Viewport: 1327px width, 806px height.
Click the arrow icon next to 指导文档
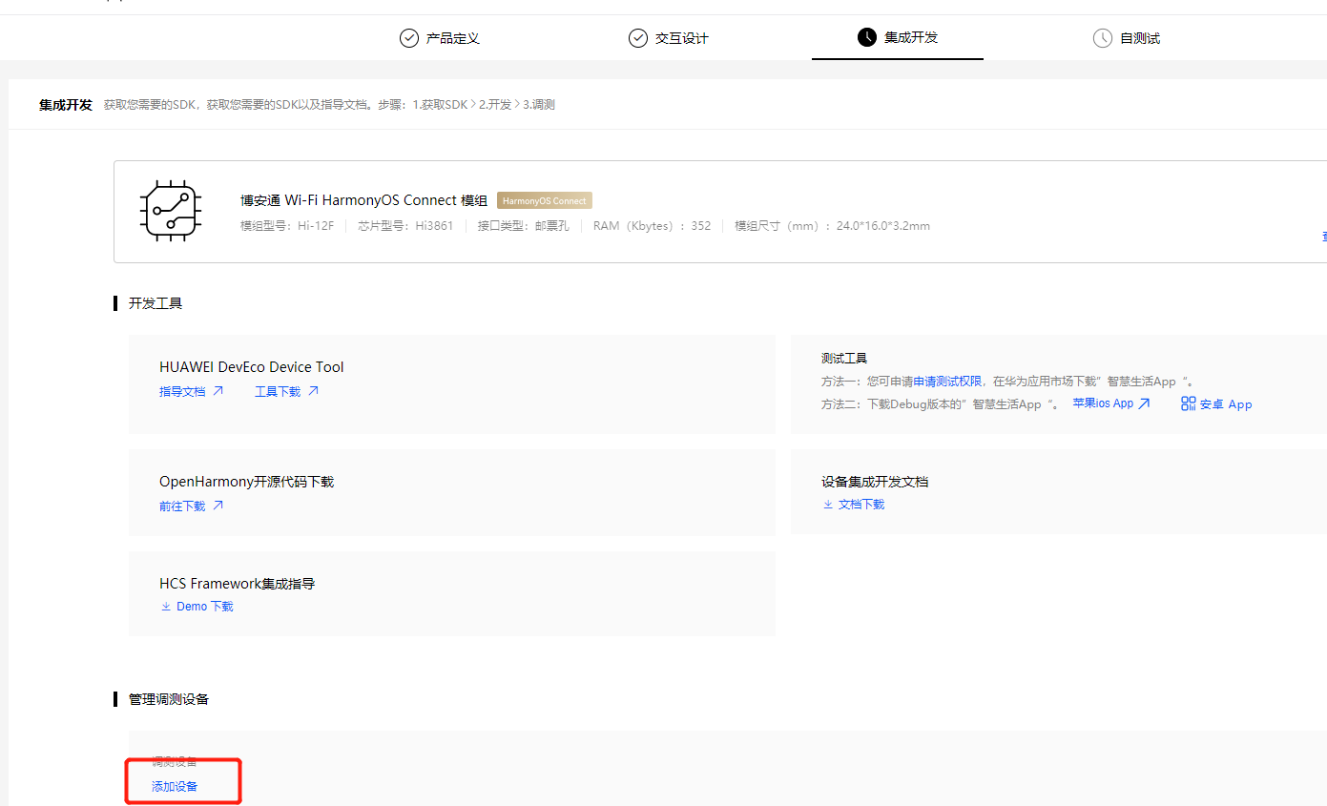(x=218, y=391)
